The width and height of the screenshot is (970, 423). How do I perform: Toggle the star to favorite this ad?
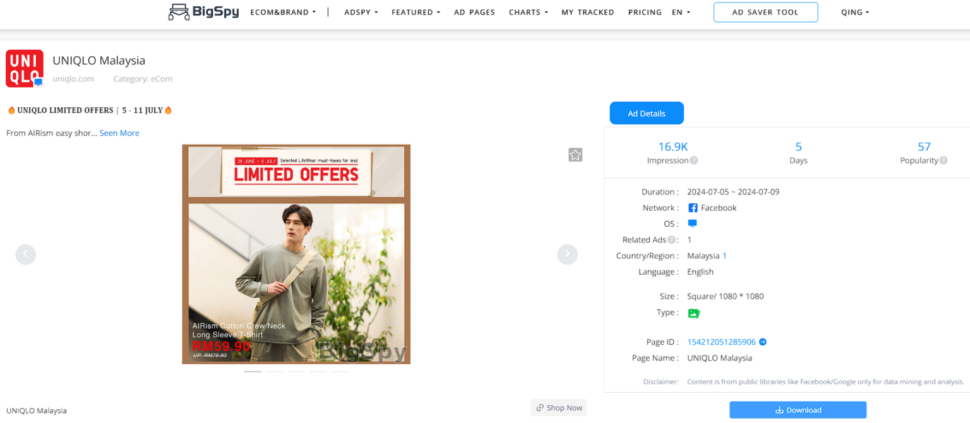pos(575,155)
